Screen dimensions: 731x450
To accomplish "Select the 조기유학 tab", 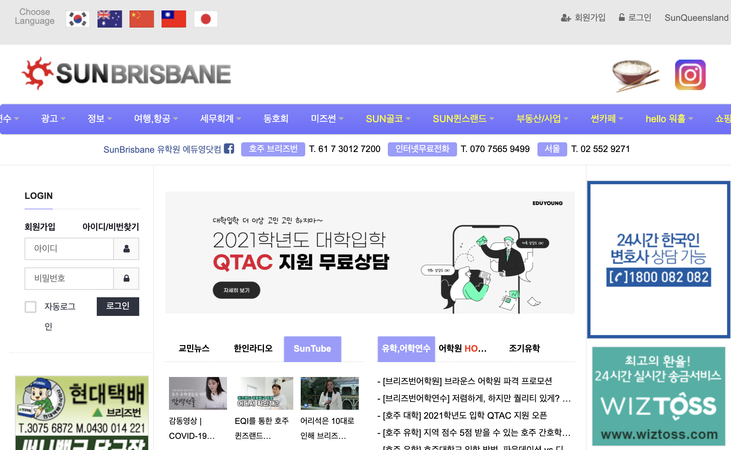I will point(524,349).
